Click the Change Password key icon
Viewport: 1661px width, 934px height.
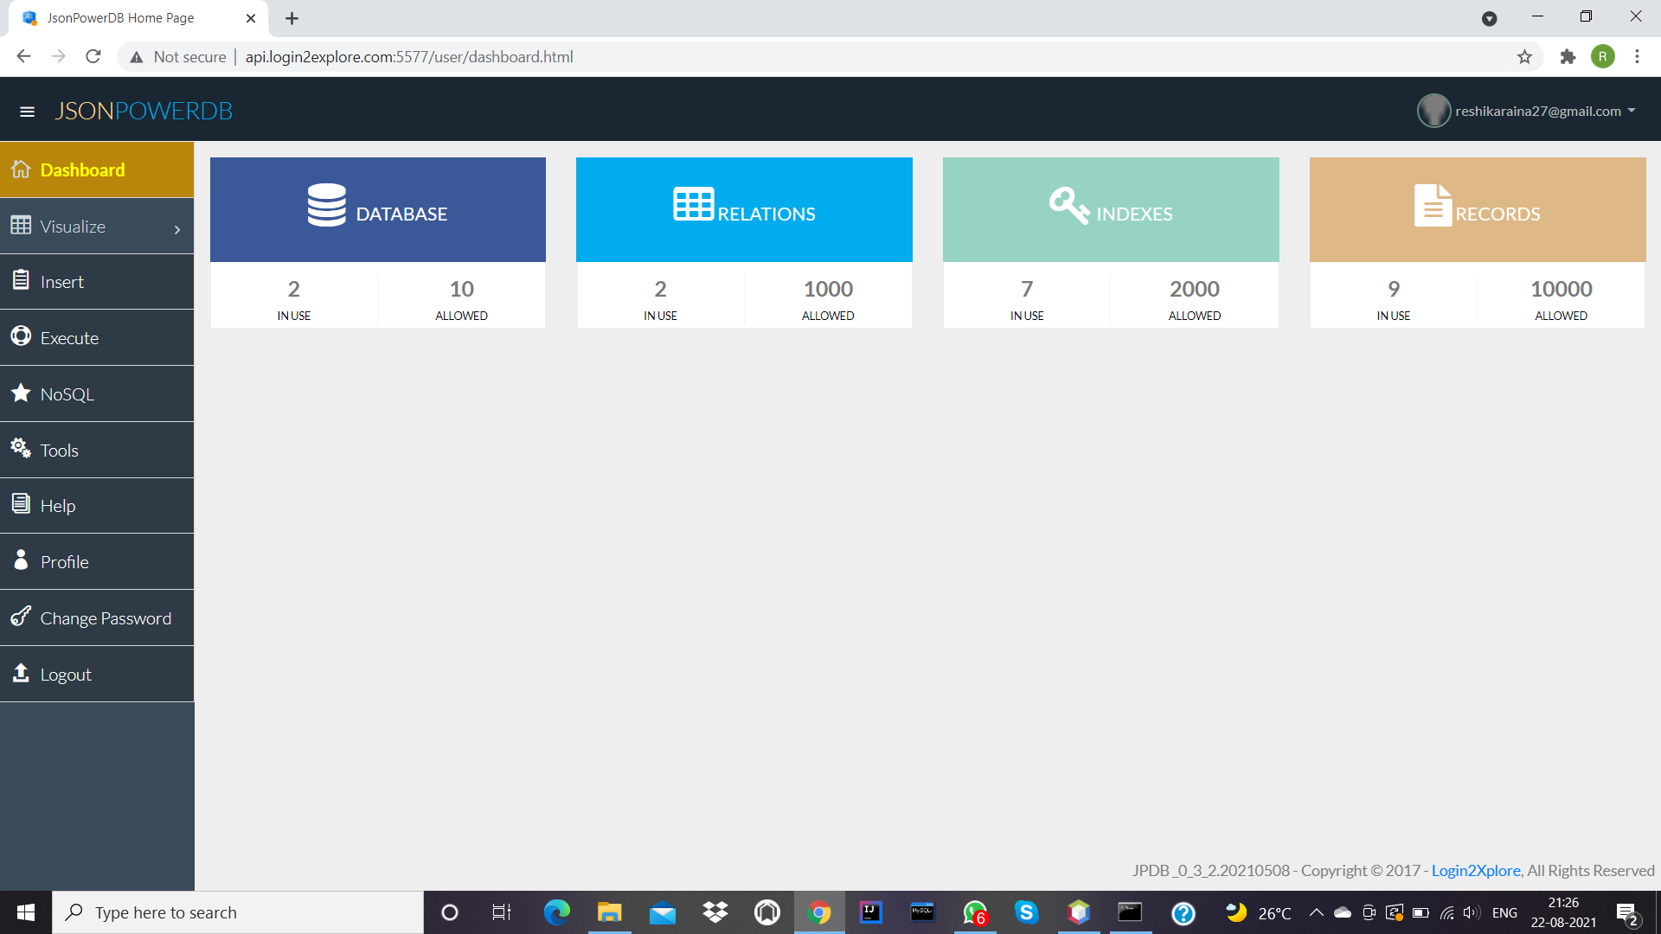pyautogui.click(x=21, y=616)
